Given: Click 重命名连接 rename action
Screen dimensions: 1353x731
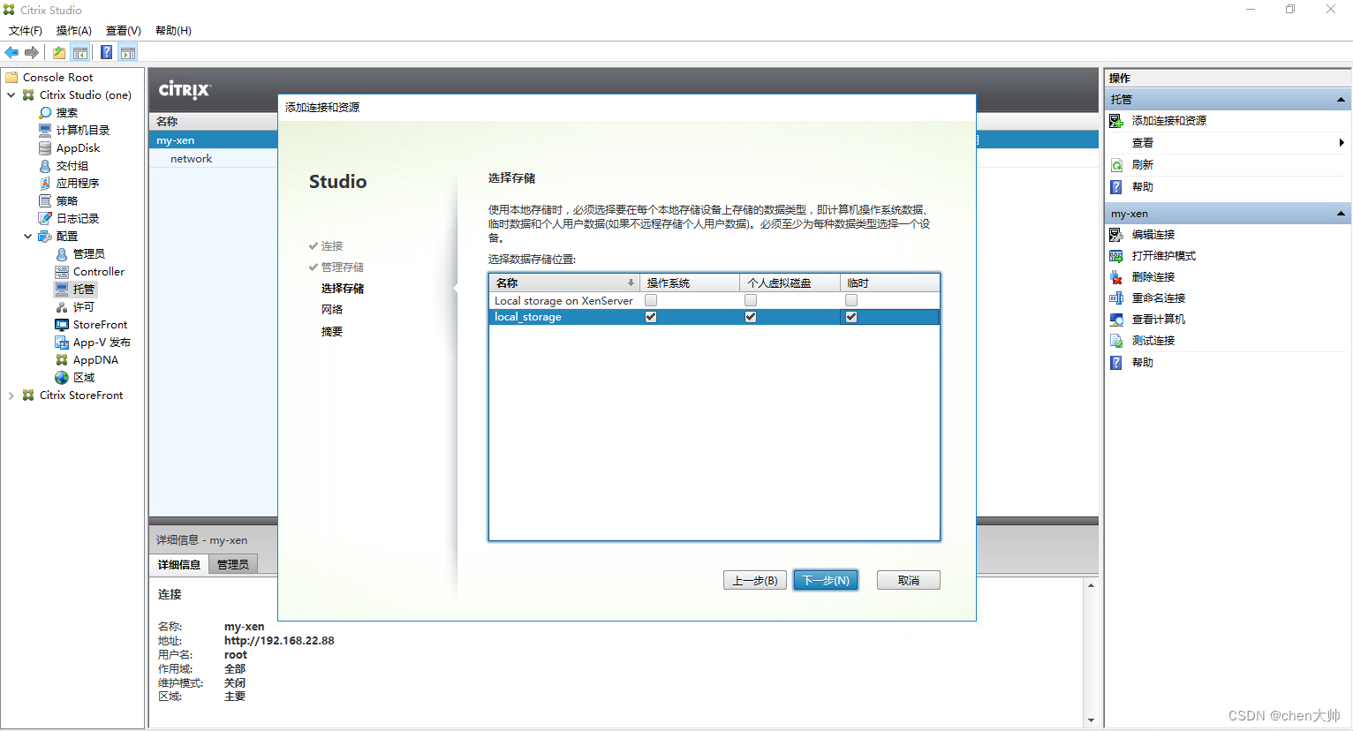Looking at the screenshot, I should point(1158,298).
